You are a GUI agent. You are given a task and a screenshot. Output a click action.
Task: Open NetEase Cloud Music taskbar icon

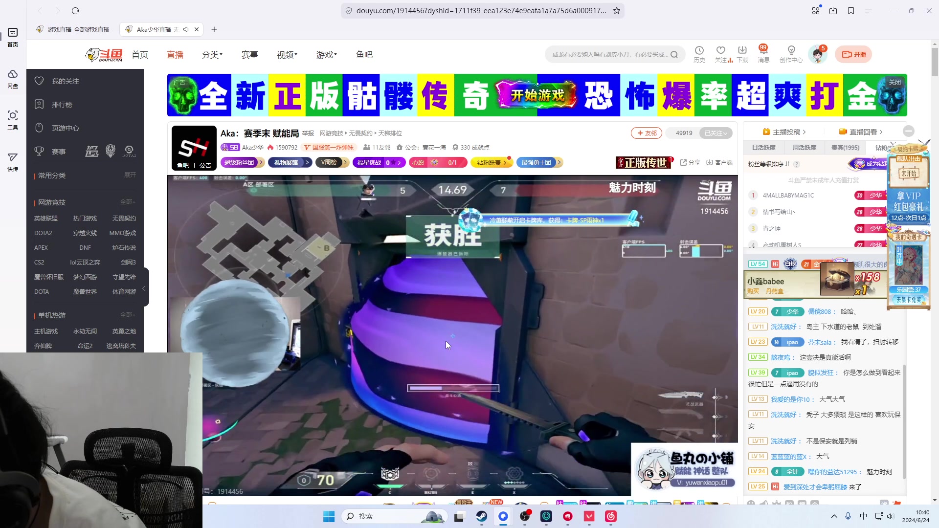point(611,516)
